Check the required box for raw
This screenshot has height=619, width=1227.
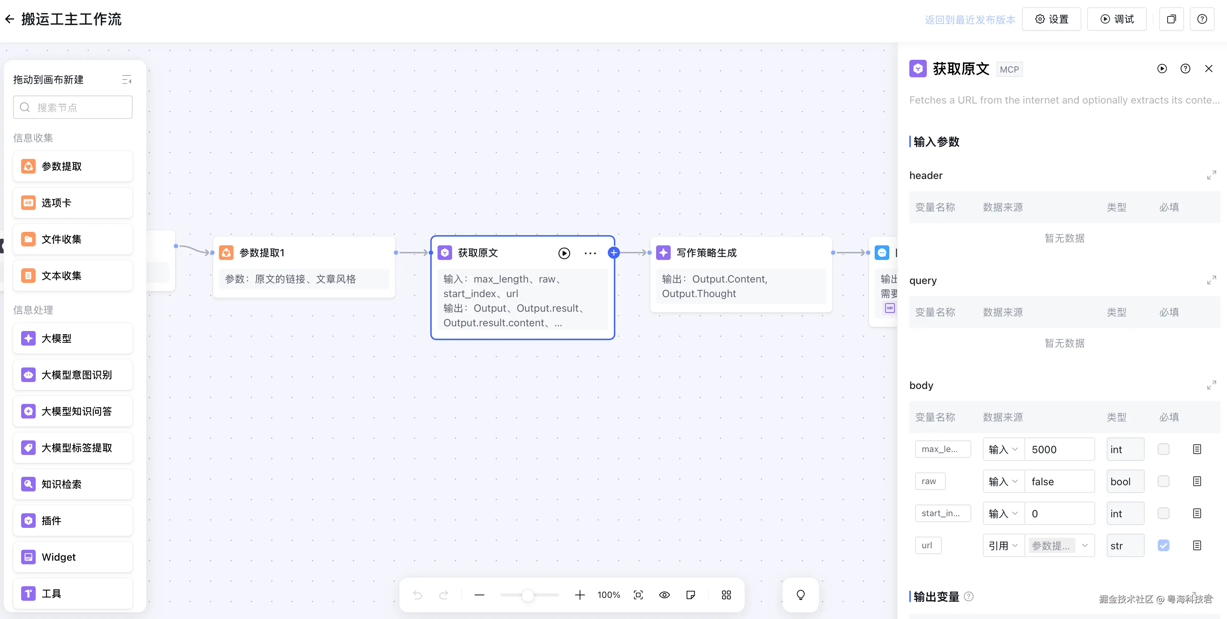[1163, 481]
